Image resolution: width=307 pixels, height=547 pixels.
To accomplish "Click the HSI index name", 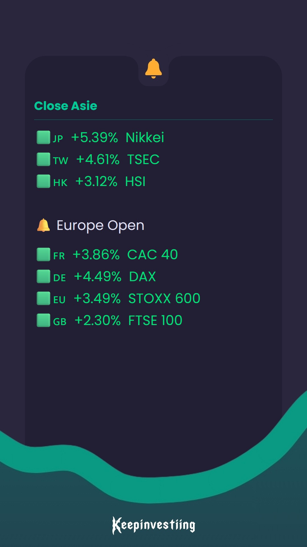I will (x=135, y=181).
